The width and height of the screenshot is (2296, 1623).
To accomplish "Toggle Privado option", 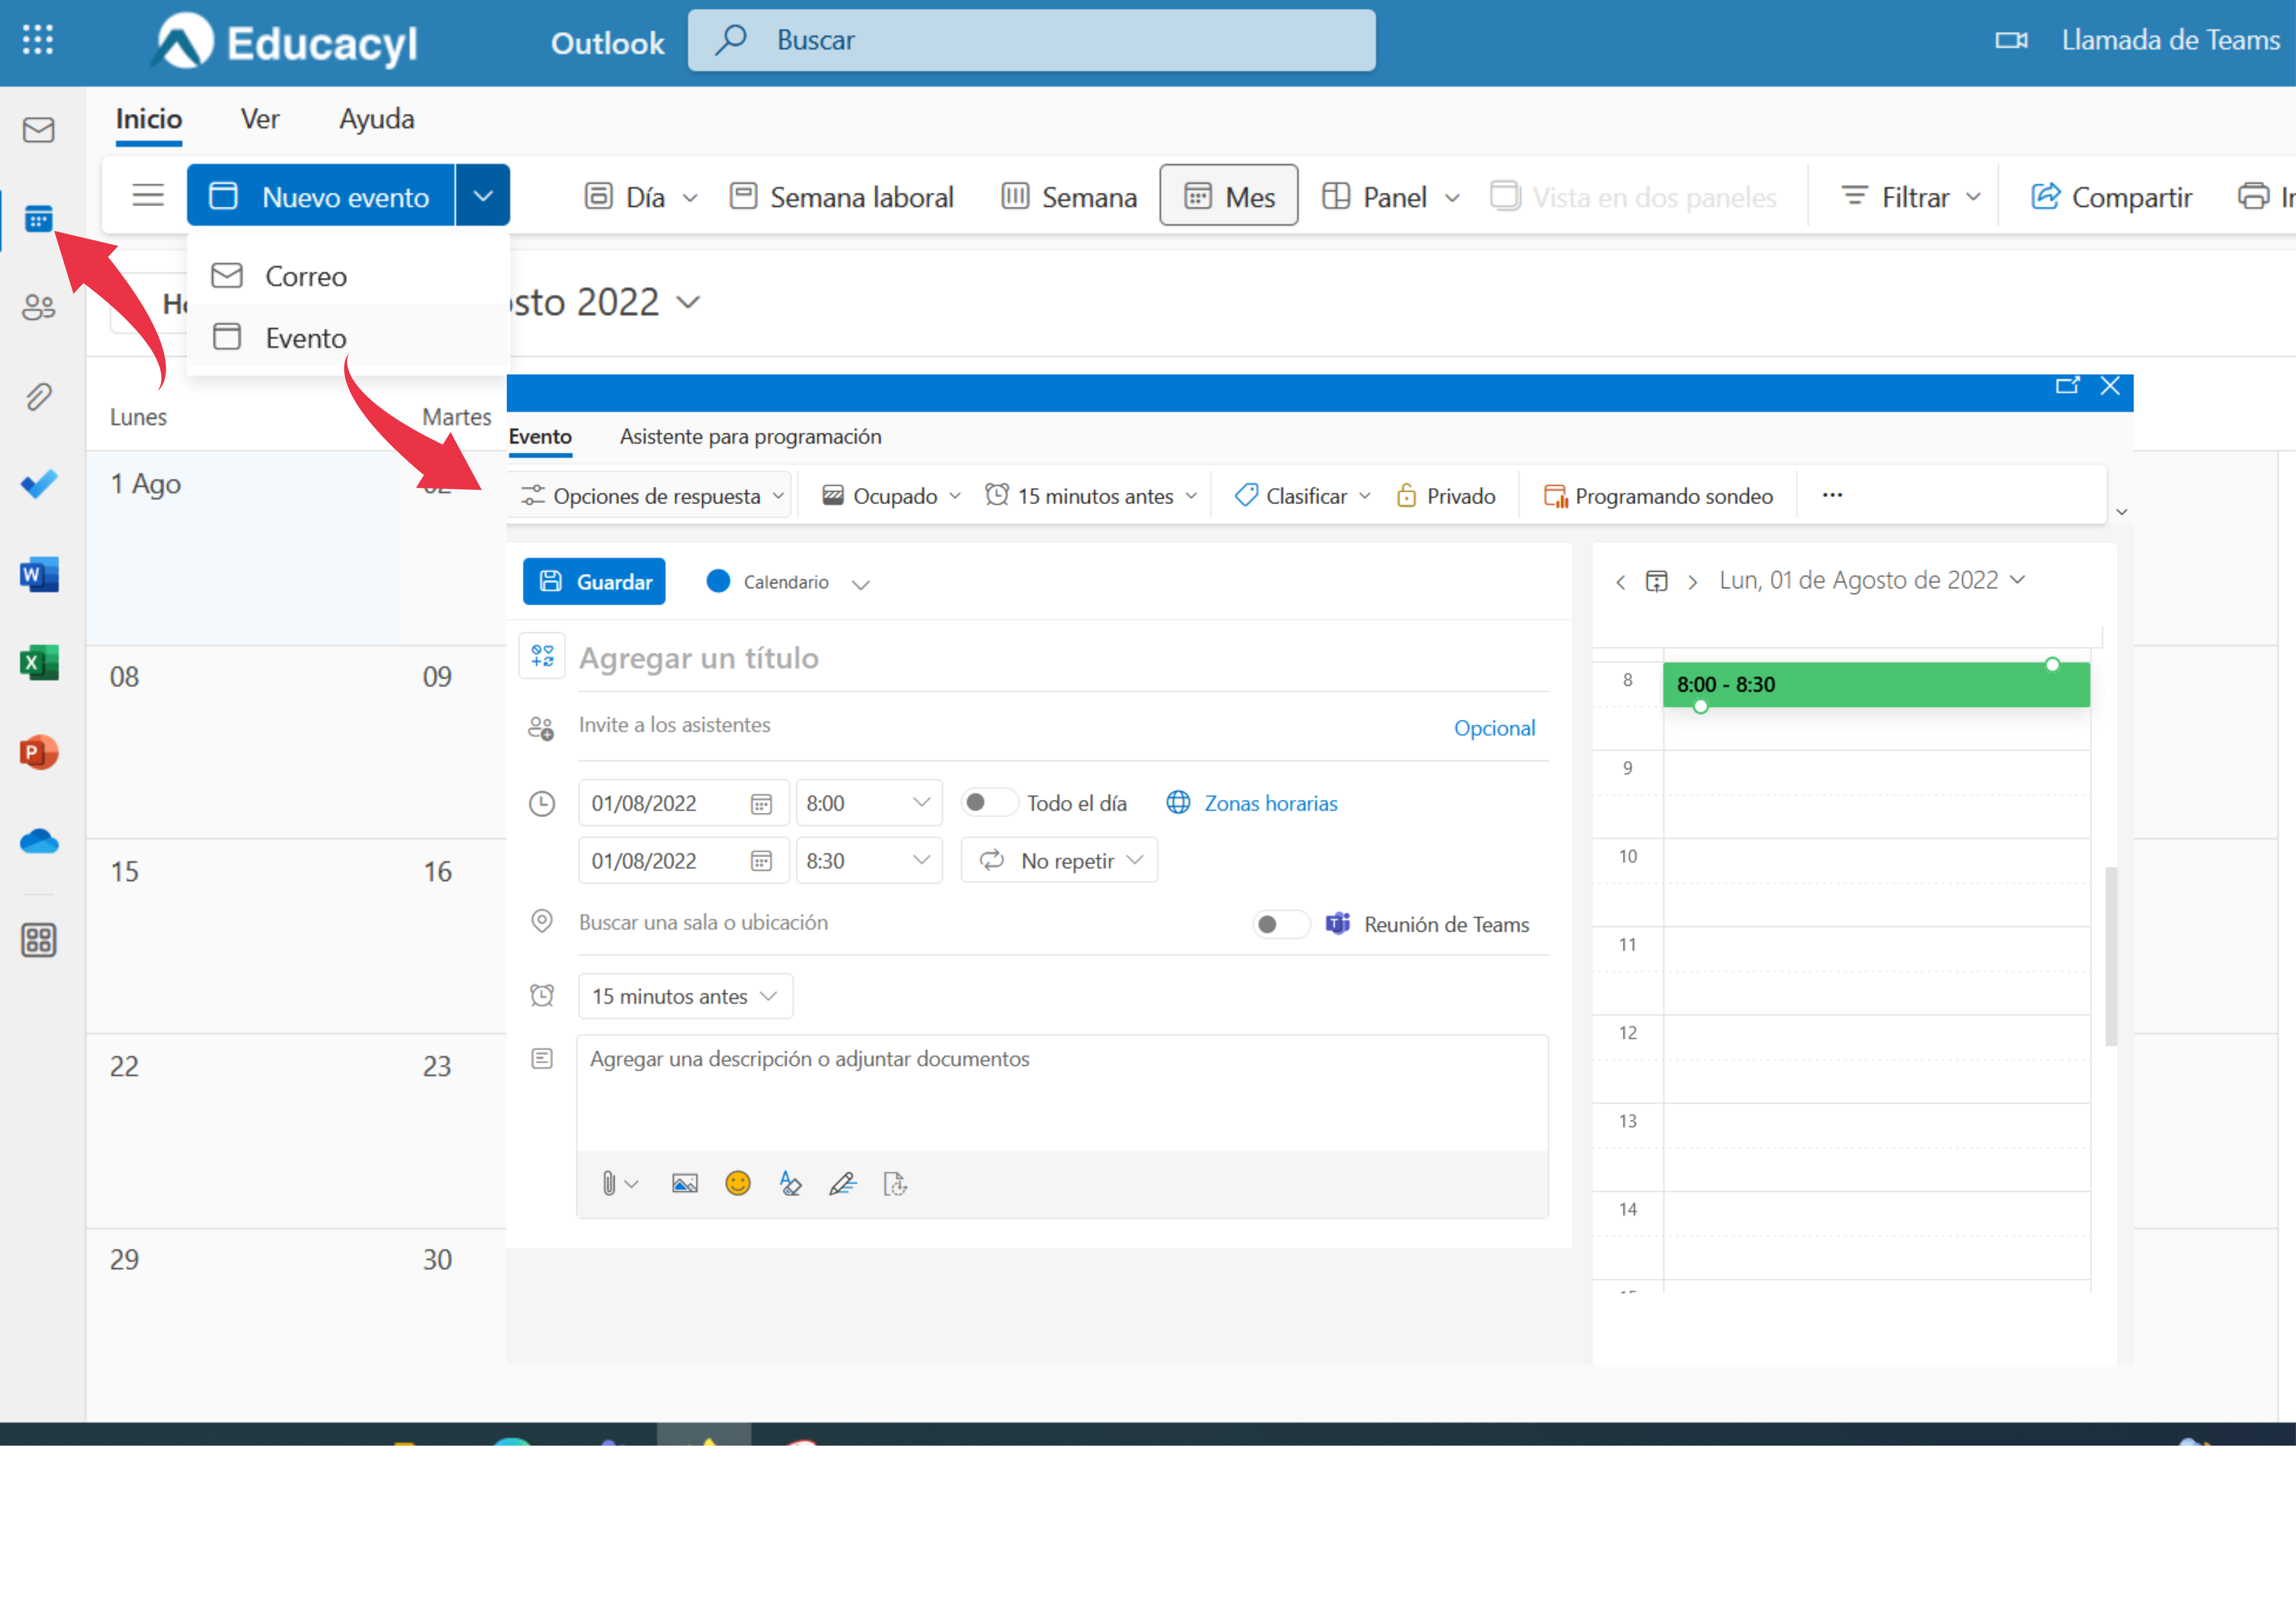I will (x=1445, y=495).
